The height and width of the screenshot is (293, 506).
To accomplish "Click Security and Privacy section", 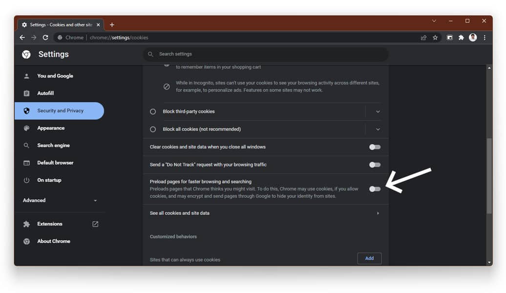I will (x=60, y=111).
